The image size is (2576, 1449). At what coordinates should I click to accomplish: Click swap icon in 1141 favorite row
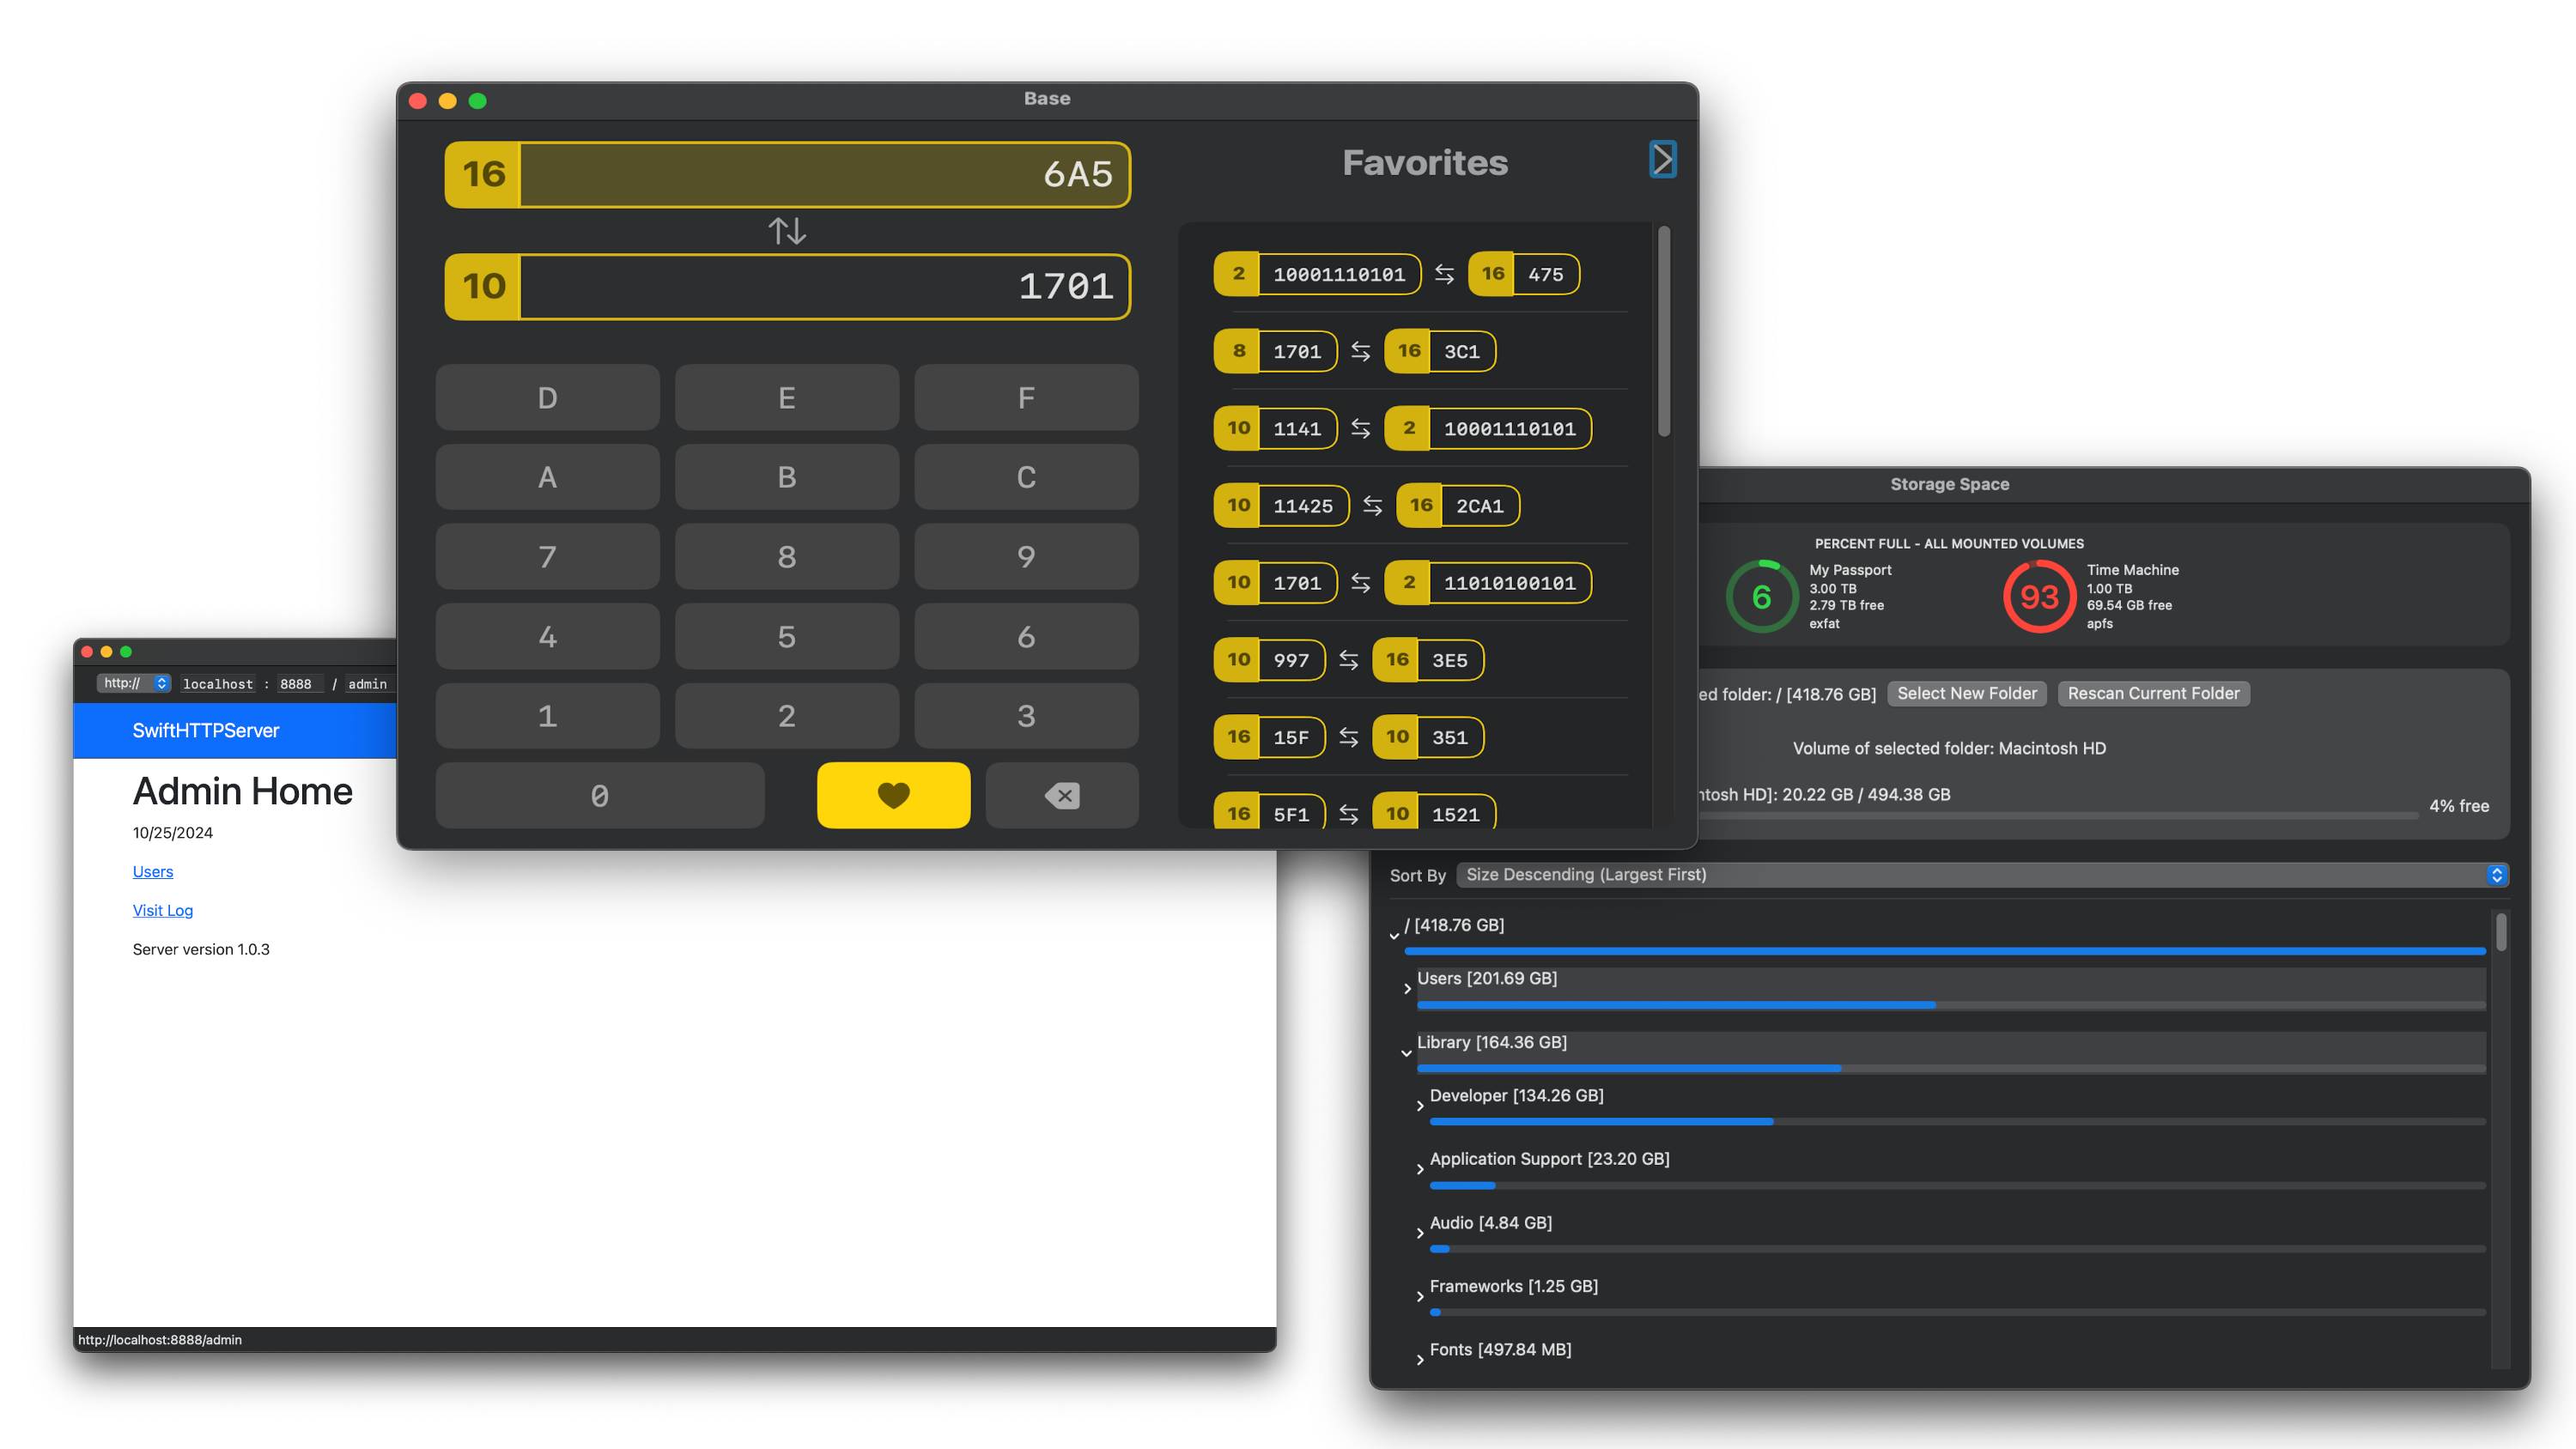pos(1360,428)
